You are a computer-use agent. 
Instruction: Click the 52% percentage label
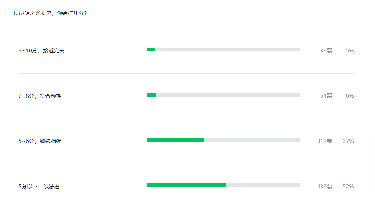348,187
